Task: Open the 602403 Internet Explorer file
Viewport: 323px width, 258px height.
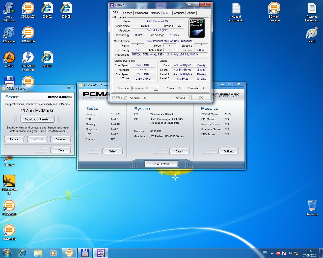Action: (x=66, y=10)
